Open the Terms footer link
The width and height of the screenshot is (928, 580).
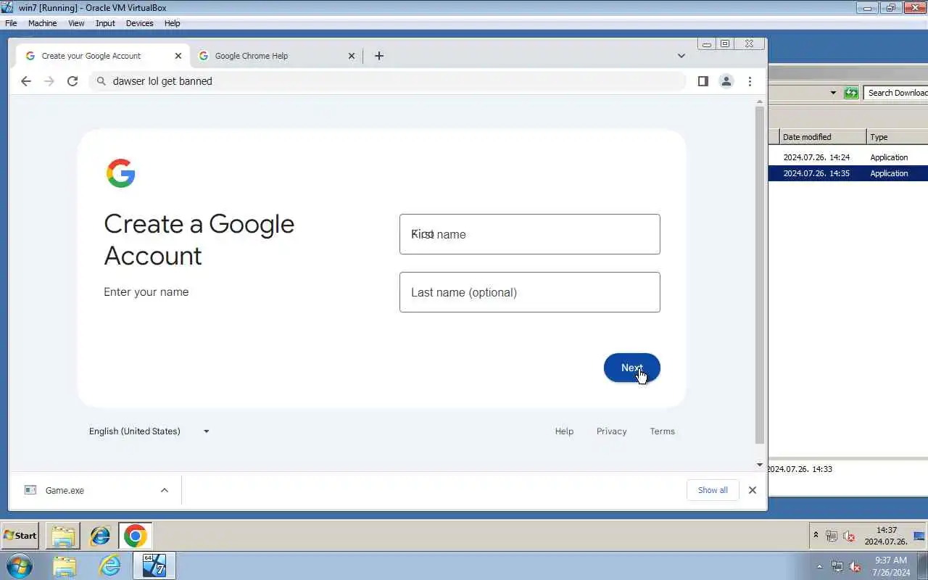662,431
